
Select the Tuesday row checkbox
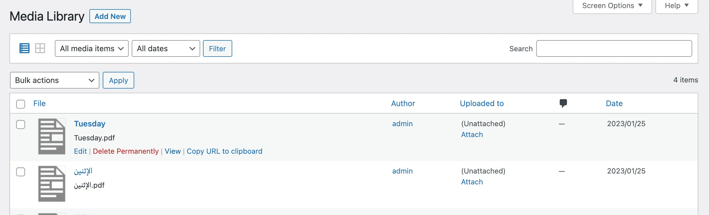pyautogui.click(x=21, y=124)
